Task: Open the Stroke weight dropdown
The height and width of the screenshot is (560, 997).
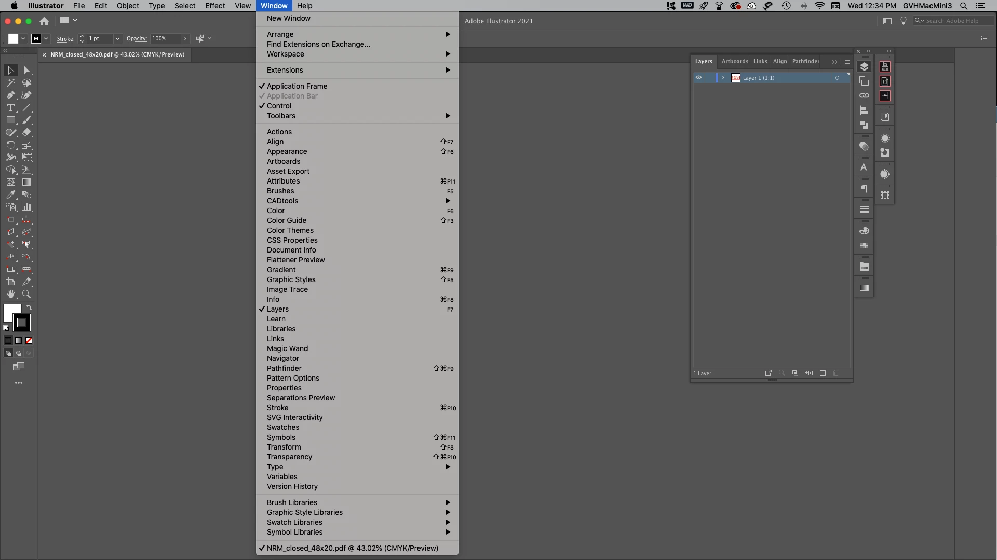Action: point(117,38)
